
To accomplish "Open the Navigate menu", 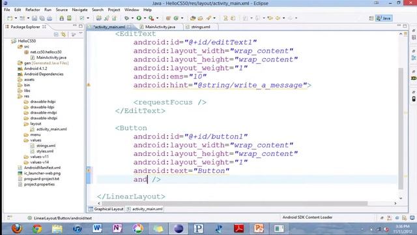I will 79,10.
